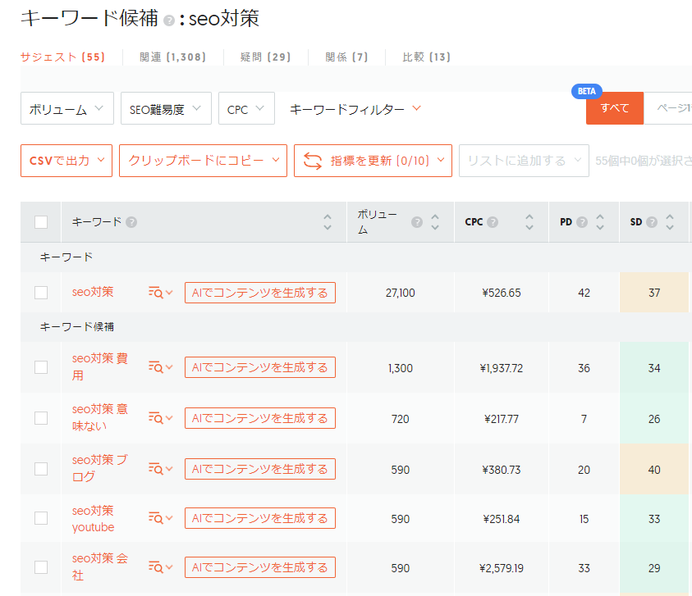Click the help icon in キーワード column header
Viewport: 692px width, 596px height.
coord(131,222)
